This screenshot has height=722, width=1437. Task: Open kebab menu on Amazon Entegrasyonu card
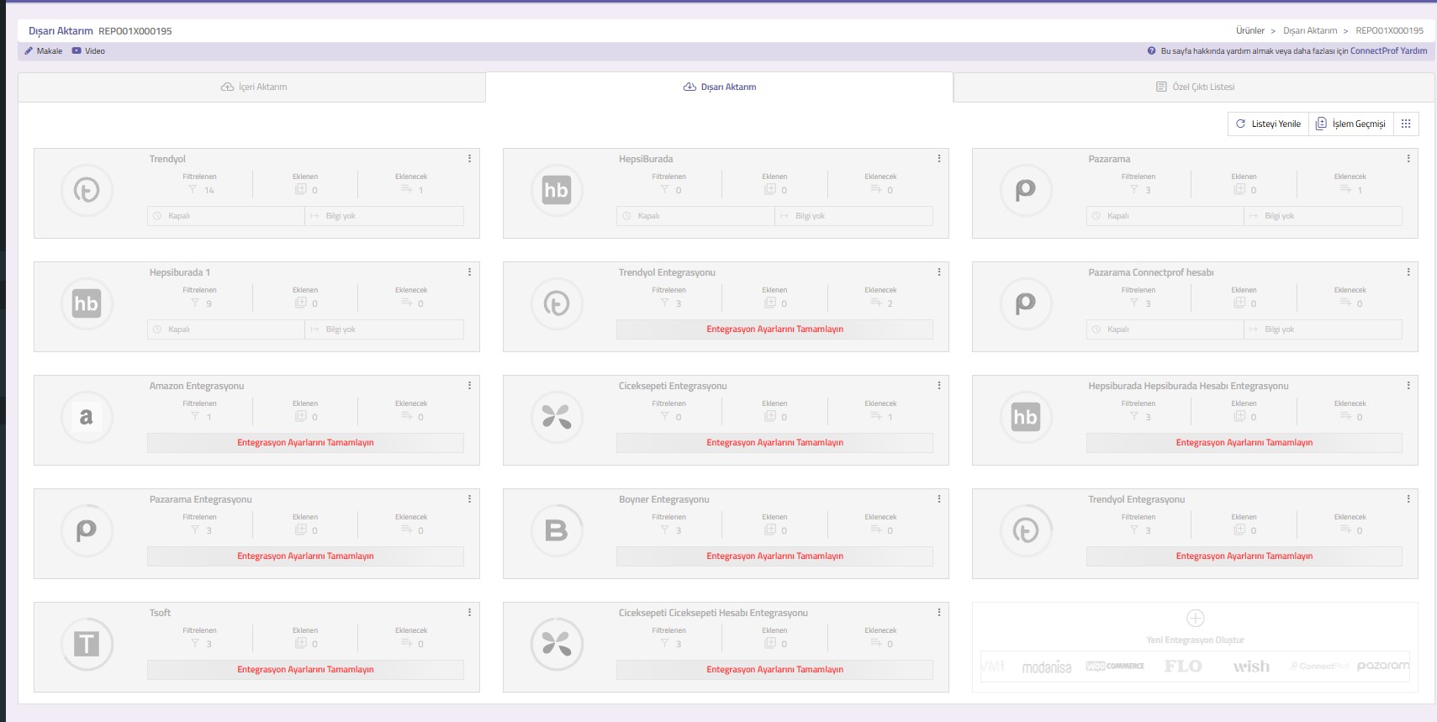point(469,386)
